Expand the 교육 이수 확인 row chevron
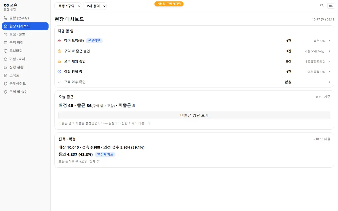 329,82
